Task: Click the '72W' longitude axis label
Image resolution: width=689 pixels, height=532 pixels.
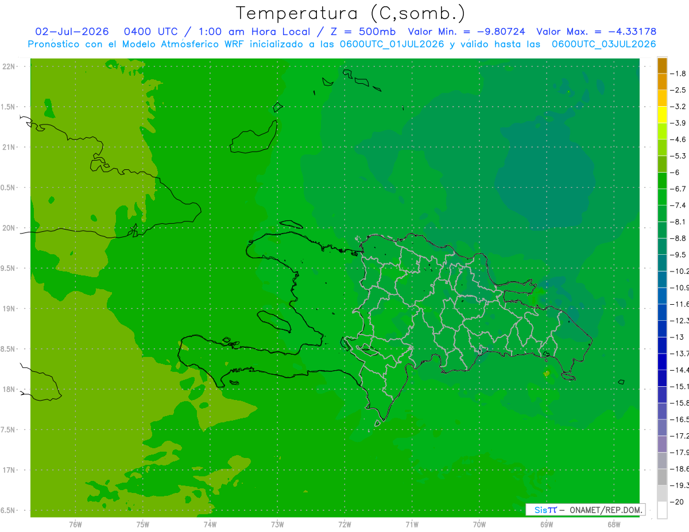Action: 344,524
